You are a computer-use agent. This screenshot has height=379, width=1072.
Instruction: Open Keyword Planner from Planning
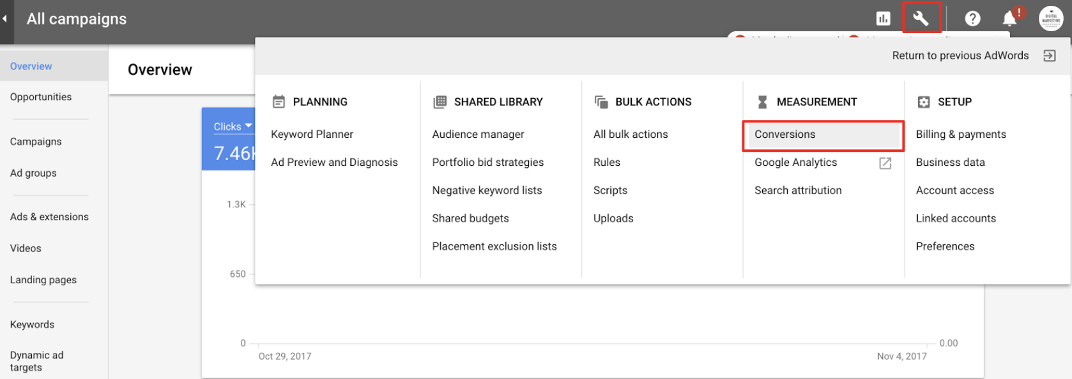click(312, 135)
